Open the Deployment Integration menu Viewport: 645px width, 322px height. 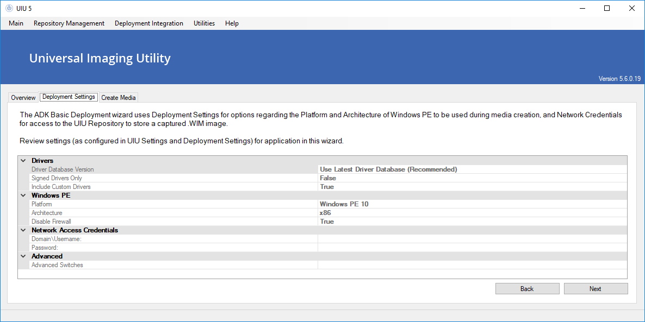[x=149, y=23]
